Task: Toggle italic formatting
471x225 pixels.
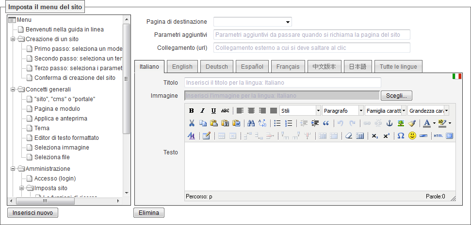Action: [x=202, y=110]
